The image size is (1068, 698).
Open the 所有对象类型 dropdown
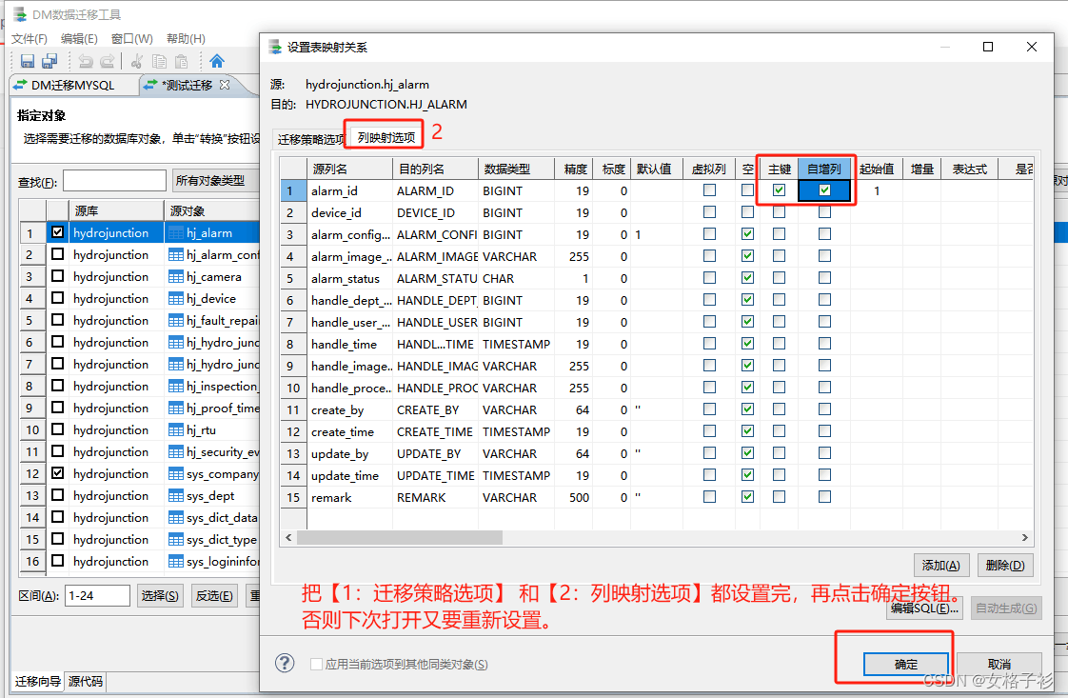[216, 181]
